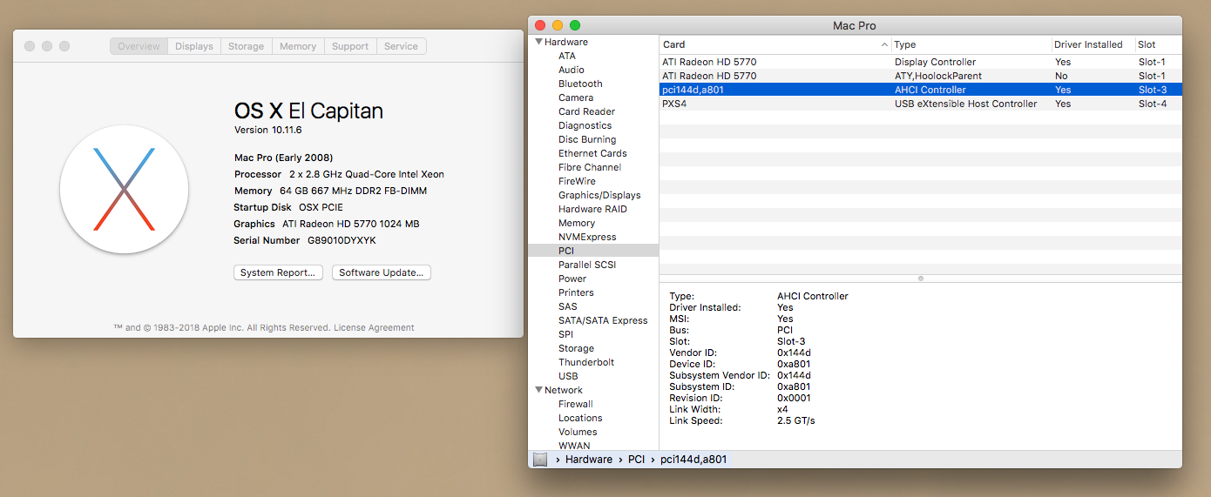Switch to the Storage tab
The height and width of the screenshot is (497, 1211).
coord(247,46)
